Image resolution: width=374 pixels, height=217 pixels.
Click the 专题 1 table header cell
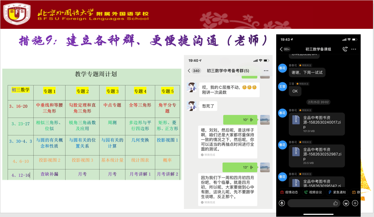point(49,91)
